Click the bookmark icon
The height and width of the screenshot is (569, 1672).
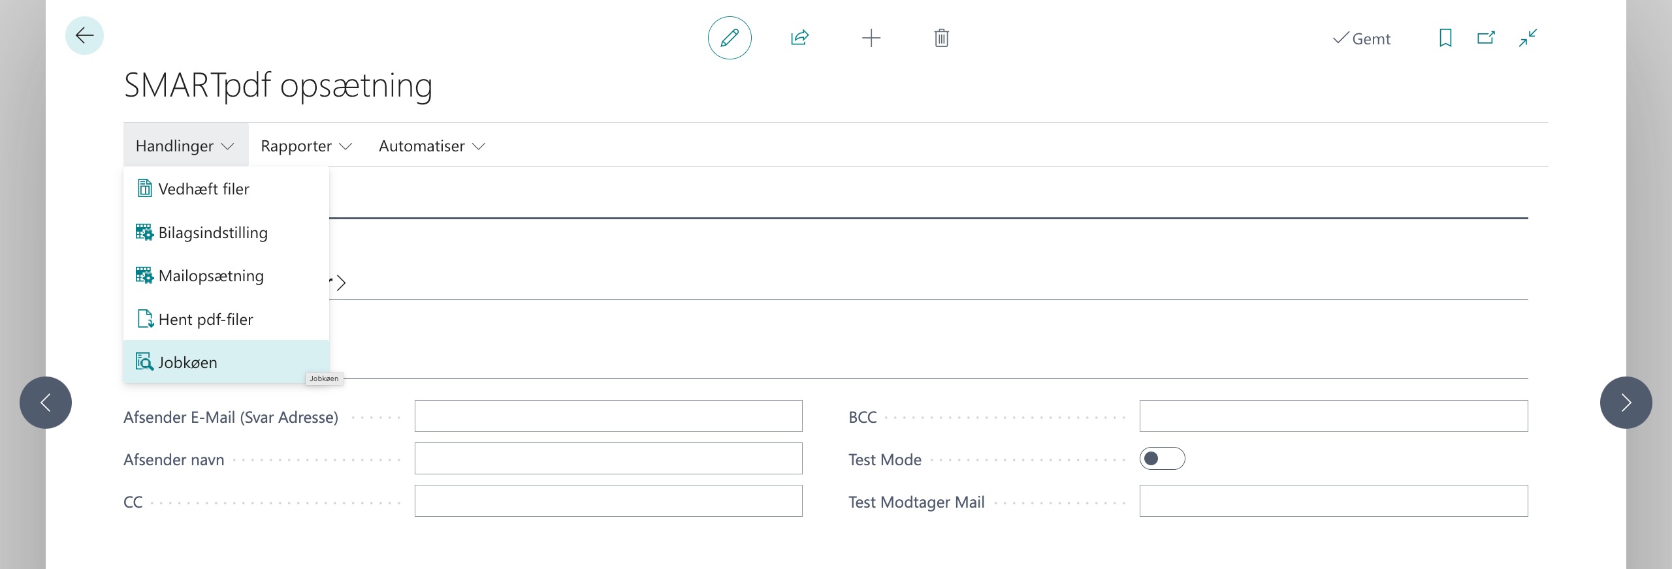coord(1445,38)
